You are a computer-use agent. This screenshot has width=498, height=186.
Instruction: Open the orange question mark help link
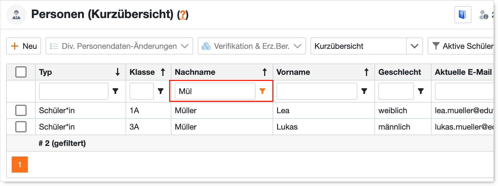(x=183, y=15)
